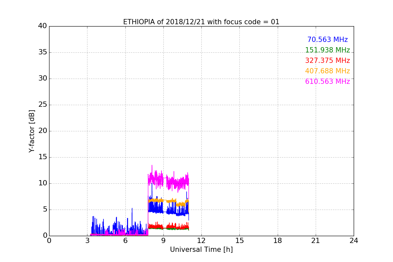The image size is (393, 262).
Task: Select the 610.563 MHz legend label
Action: [327, 82]
